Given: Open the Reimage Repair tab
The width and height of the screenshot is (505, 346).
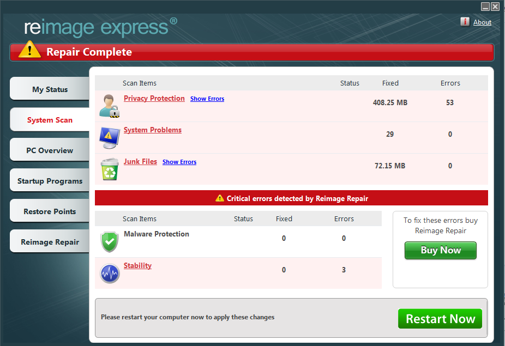Looking at the screenshot, I should 50,242.
